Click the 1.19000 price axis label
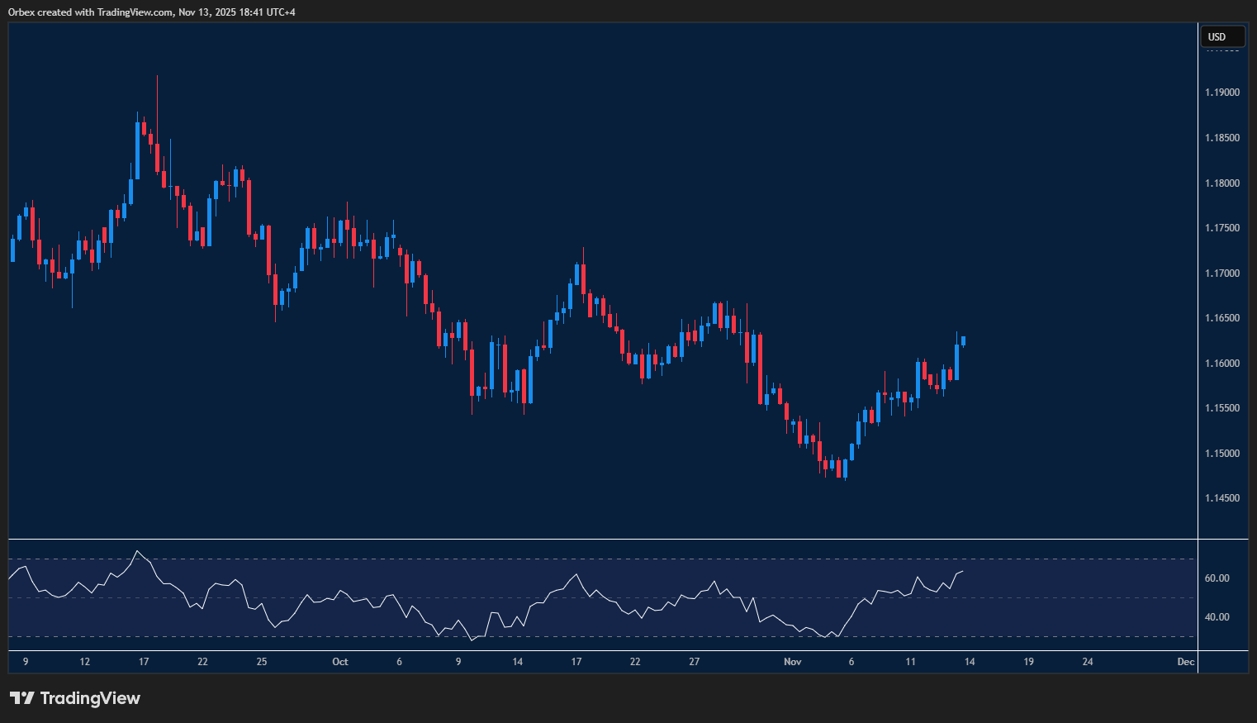 pyautogui.click(x=1222, y=93)
